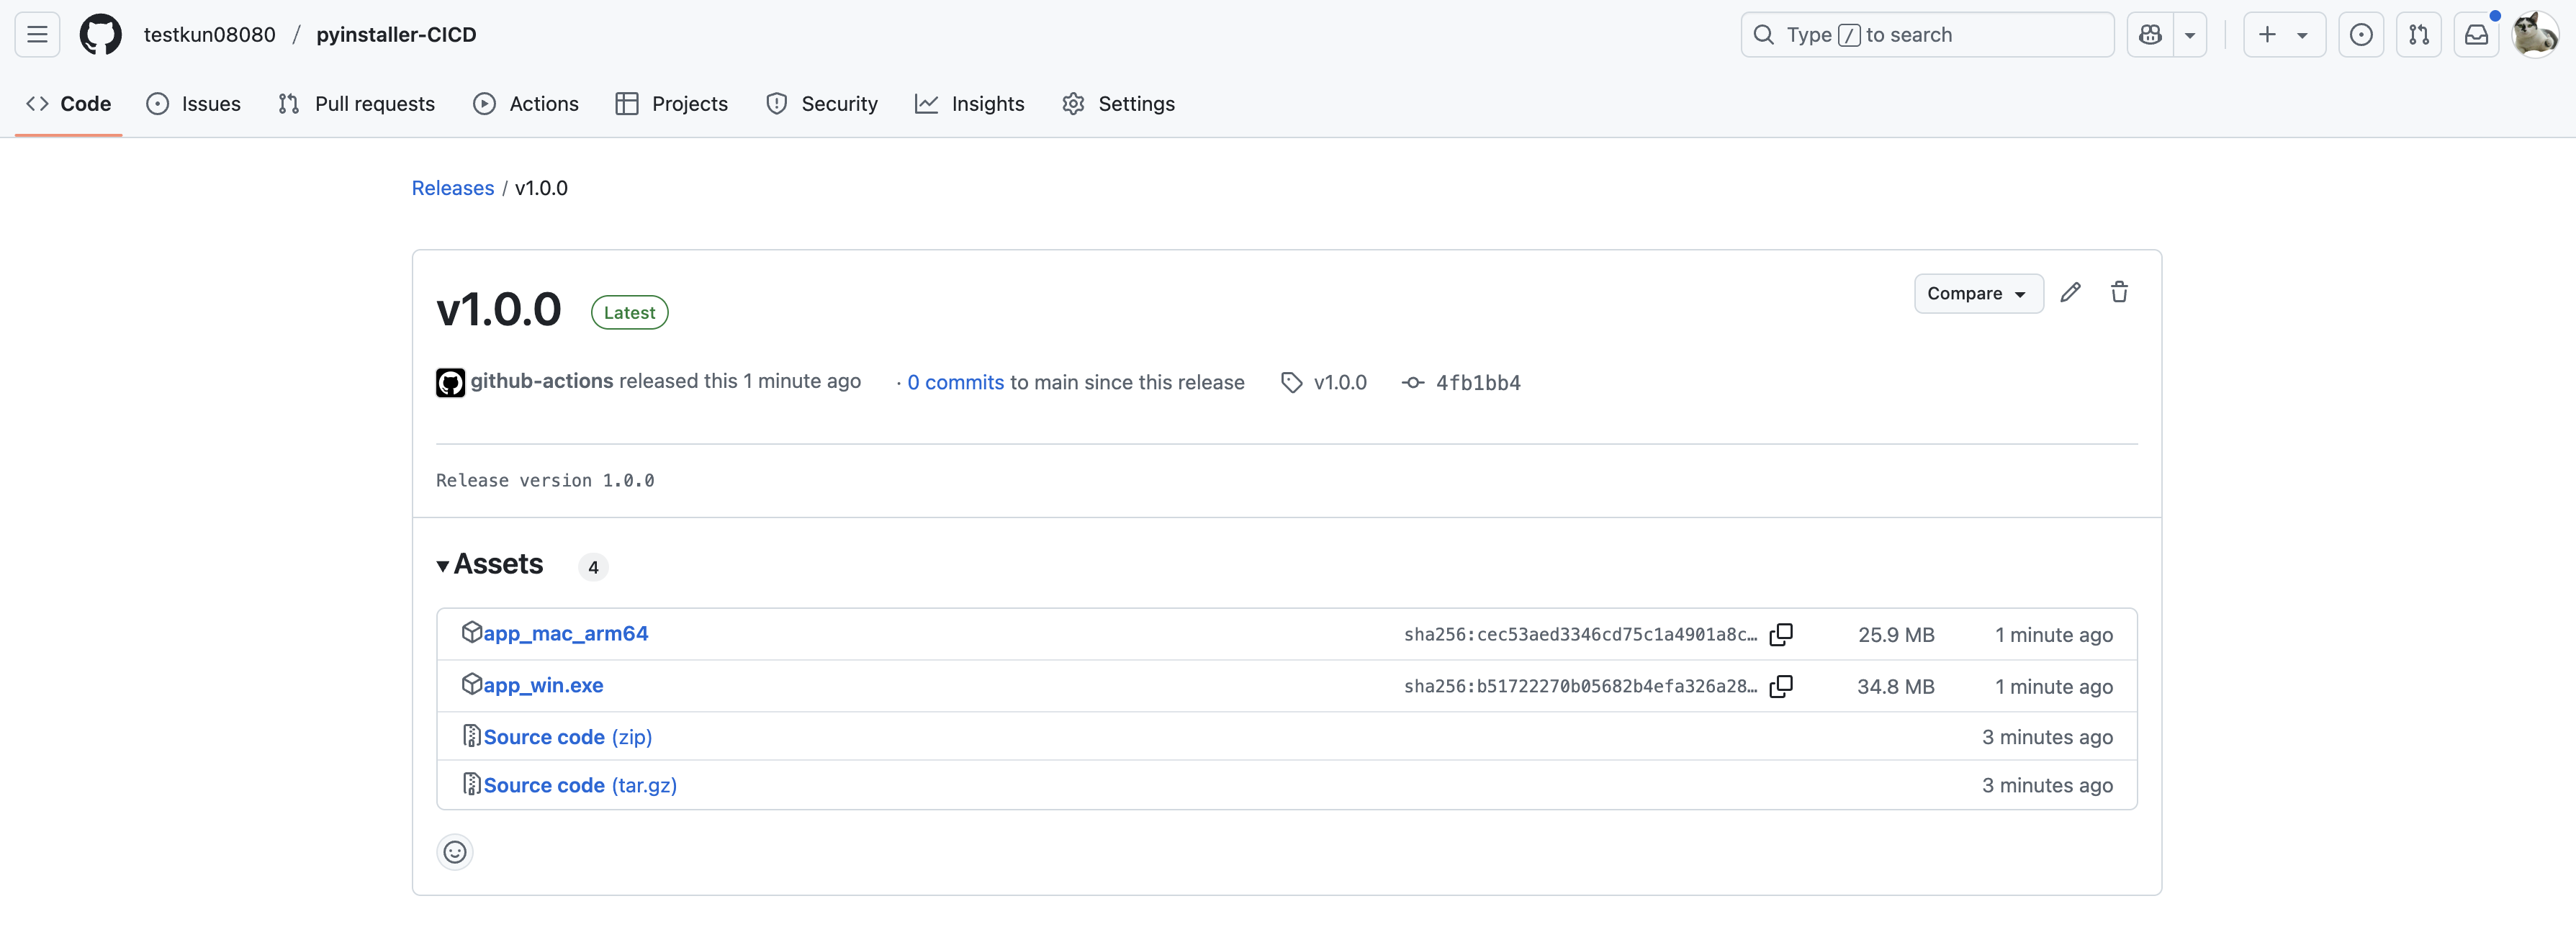Edit release with the pencil icon

pos(2070,292)
